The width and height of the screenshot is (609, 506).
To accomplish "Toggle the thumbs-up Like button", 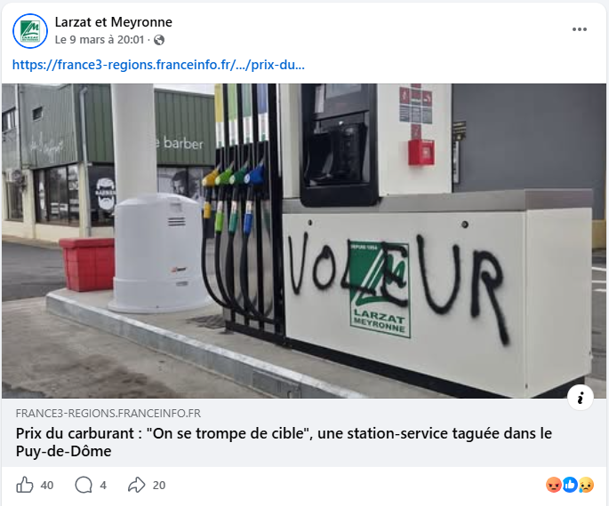I will (25, 485).
